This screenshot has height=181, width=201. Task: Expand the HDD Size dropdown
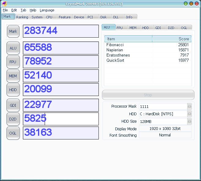(189, 121)
